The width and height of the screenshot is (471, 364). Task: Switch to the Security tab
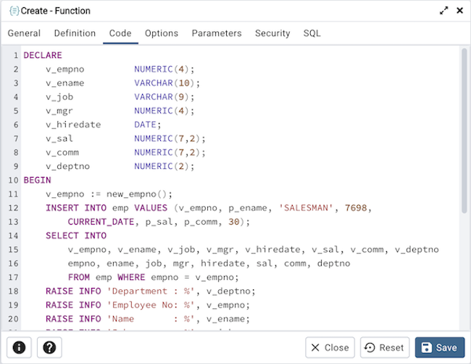click(x=272, y=33)
